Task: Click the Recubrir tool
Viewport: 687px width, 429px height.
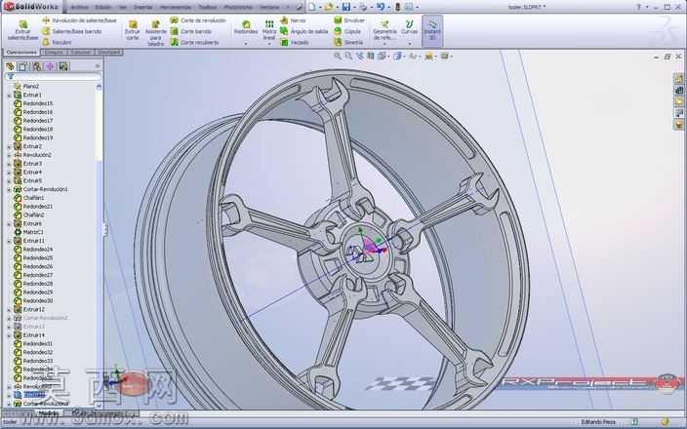Action: [57, 43]
